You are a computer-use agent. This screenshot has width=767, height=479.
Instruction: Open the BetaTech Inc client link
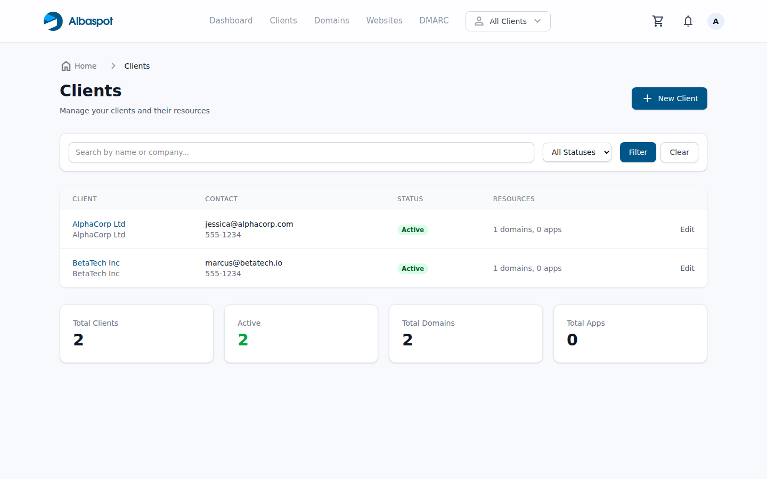coord(96,263)
